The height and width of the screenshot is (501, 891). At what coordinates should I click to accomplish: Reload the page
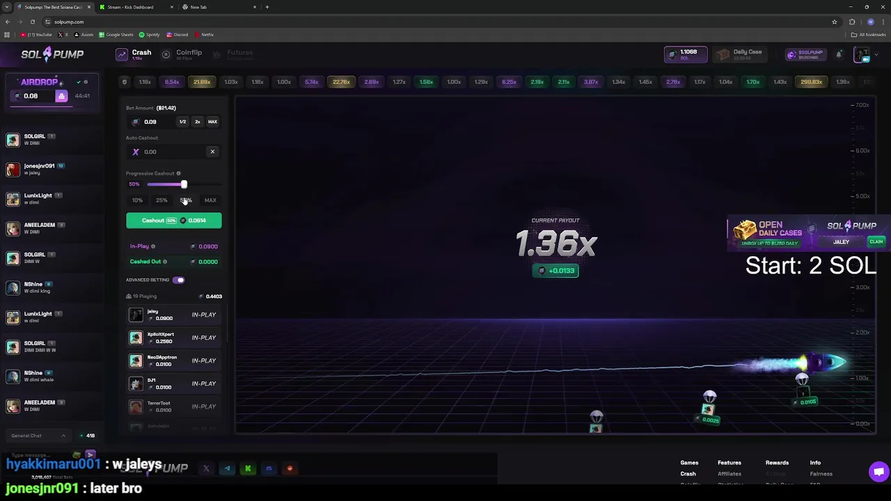pos(32,22)
